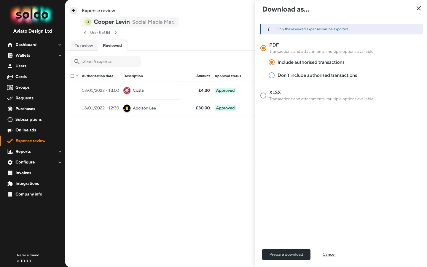The width and height of the screenshot is (427, 267).
Task: Close the Download as panel
Action: tap(419, 8)
